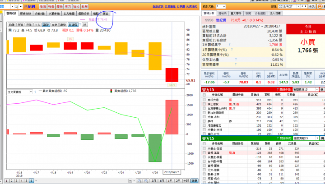The height and width of the screenshot is (184, 325).
Task: Click the 看法 button
Action: (43, 7)
